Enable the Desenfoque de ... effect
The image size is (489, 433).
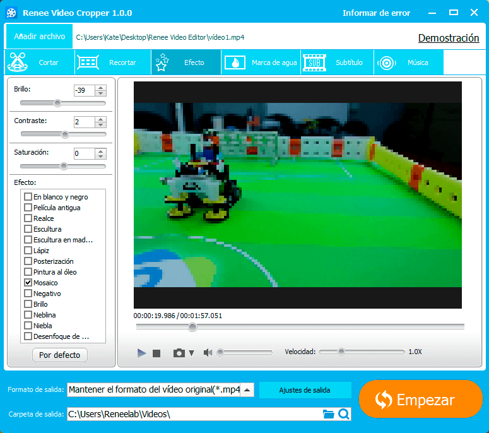point(28,336)
